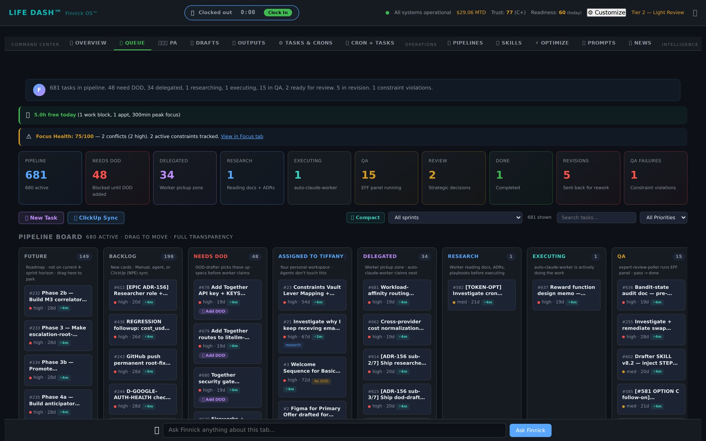Click the No DOD badge on task #3
The image size is (706, 441).
pos(321,381)
